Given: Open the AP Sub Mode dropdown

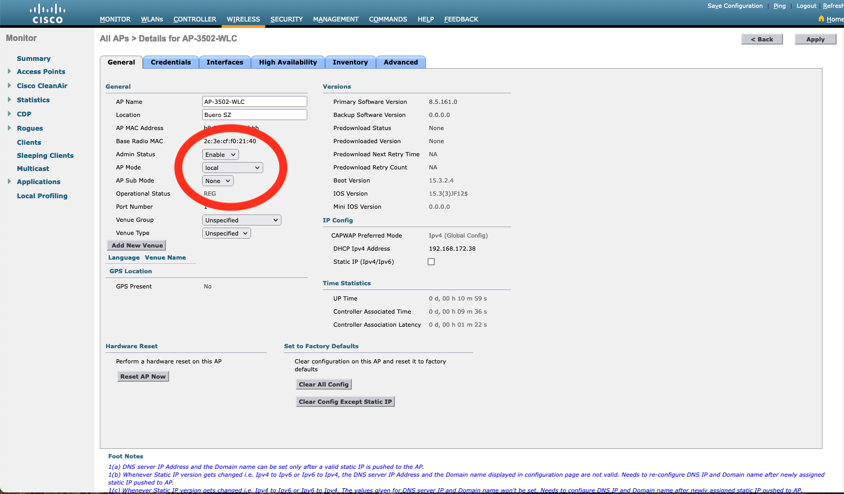Looking at the screenshot, I should [218, 181].
